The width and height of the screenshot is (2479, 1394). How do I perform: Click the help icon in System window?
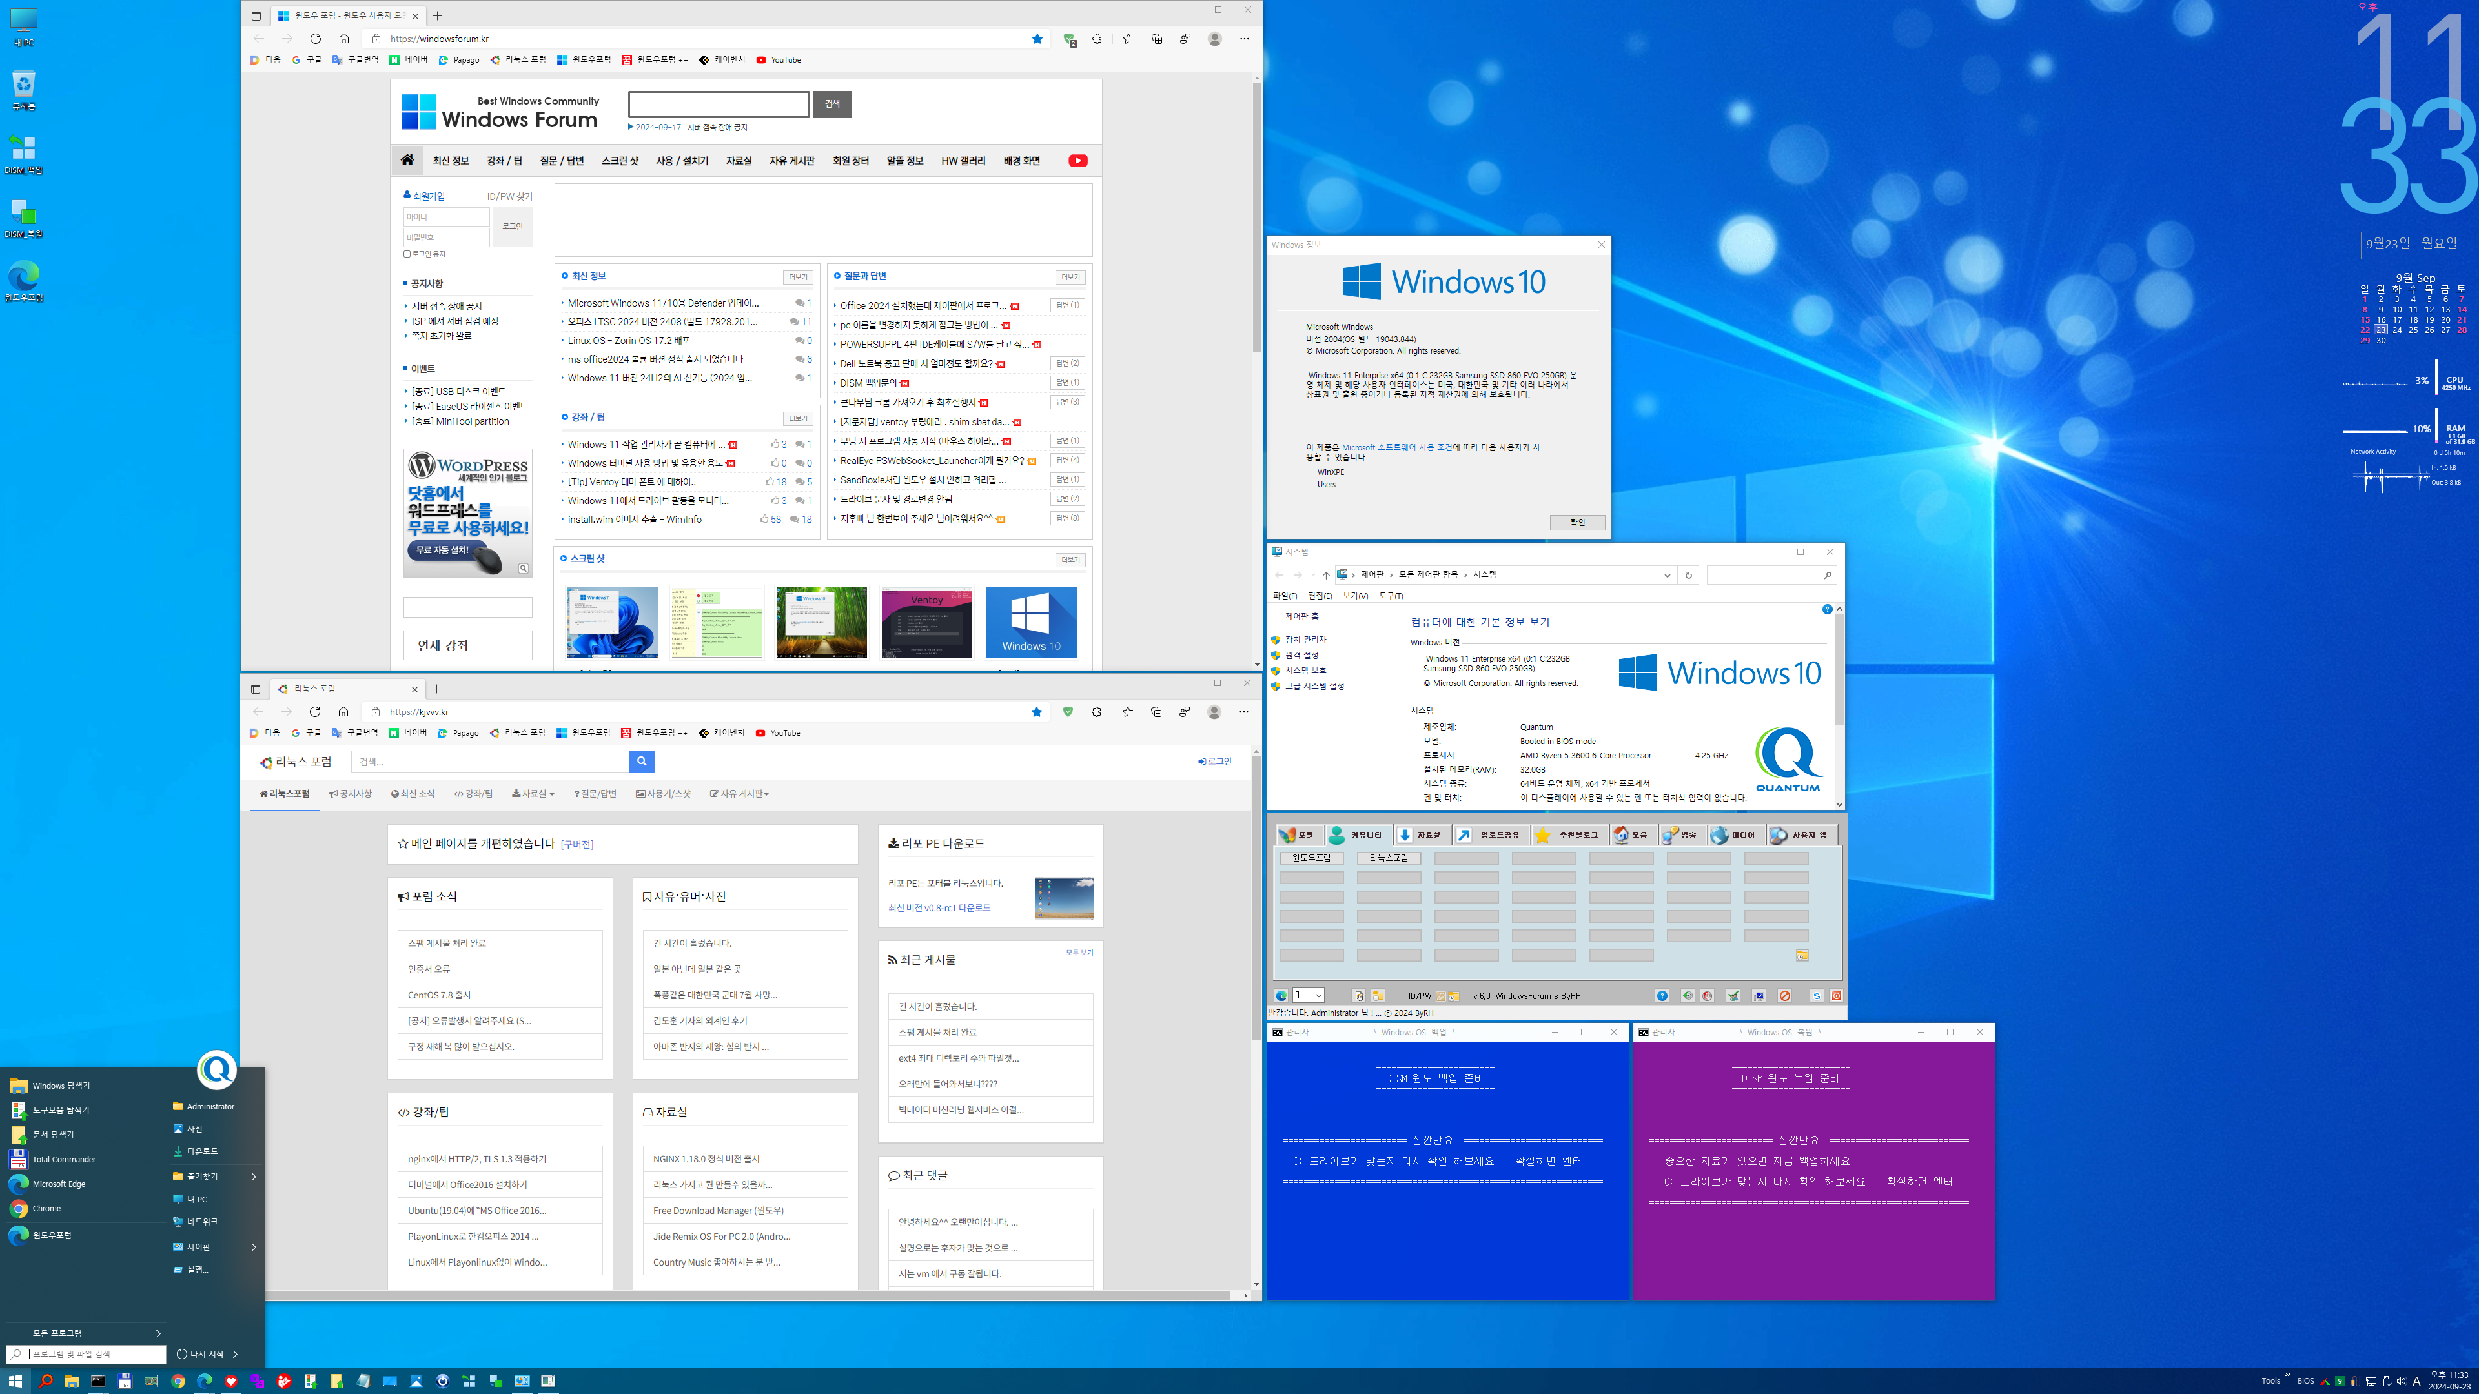click(1826, 609)
